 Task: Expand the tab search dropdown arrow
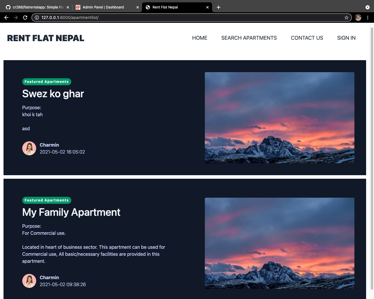(x=367, y=7)
